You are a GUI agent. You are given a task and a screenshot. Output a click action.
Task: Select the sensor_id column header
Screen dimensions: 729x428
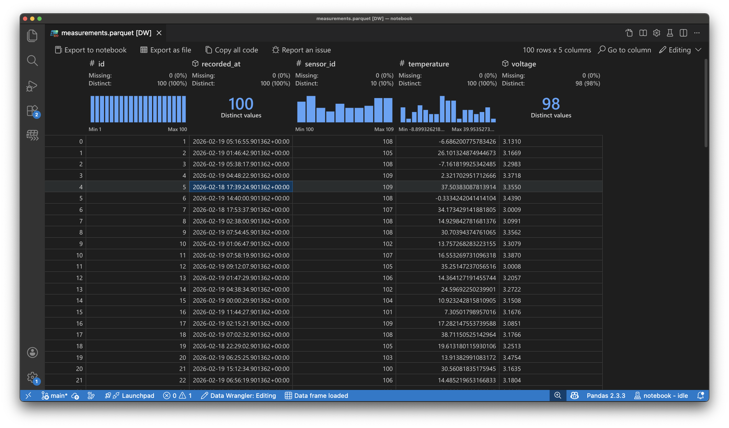pos(320,64)
